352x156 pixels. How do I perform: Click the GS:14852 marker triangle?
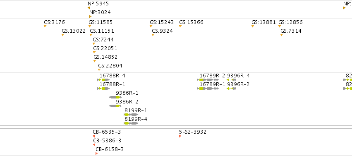(95, 61)
